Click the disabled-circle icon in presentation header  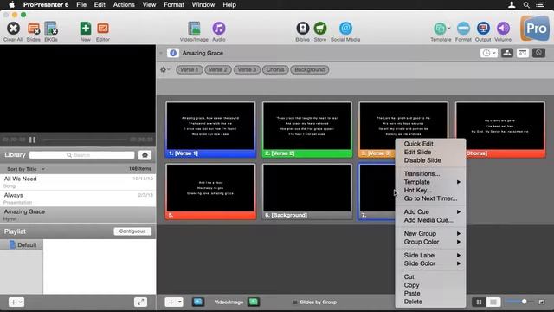pos(538,53)
